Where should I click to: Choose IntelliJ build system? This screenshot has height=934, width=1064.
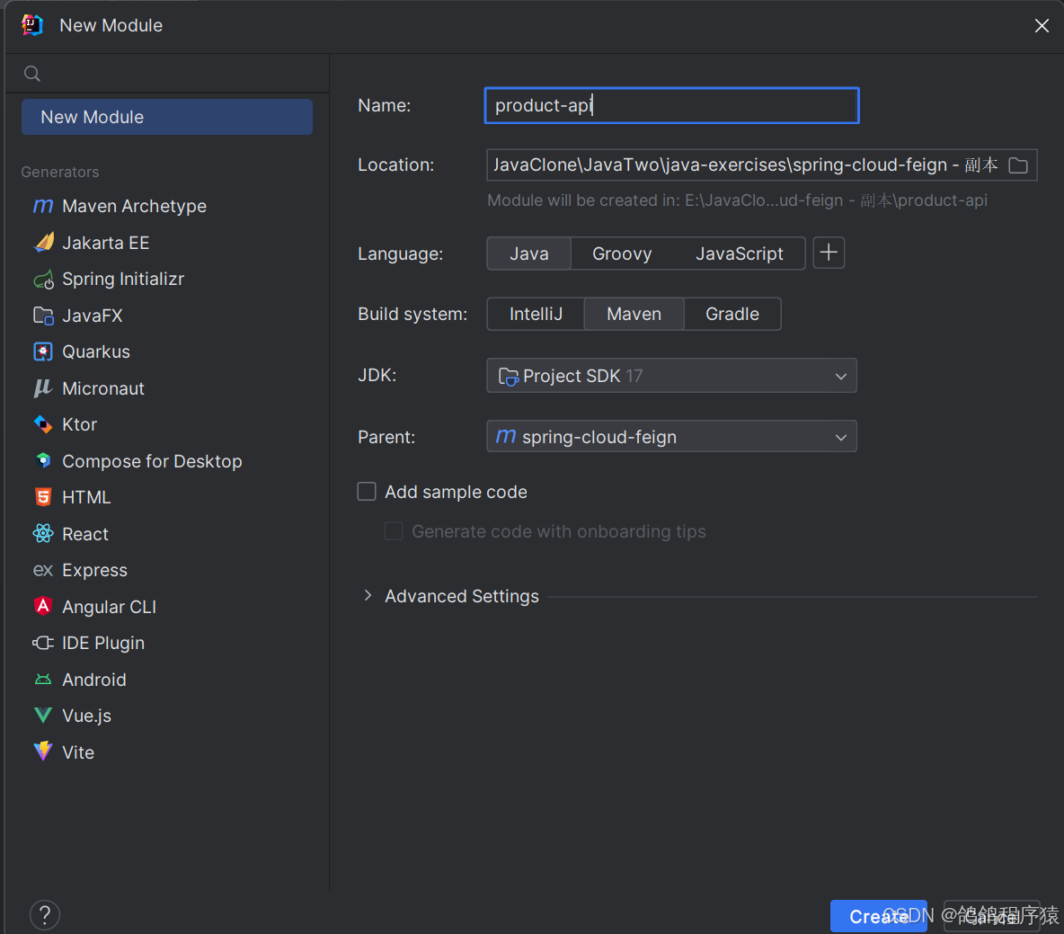coord(536,314)
